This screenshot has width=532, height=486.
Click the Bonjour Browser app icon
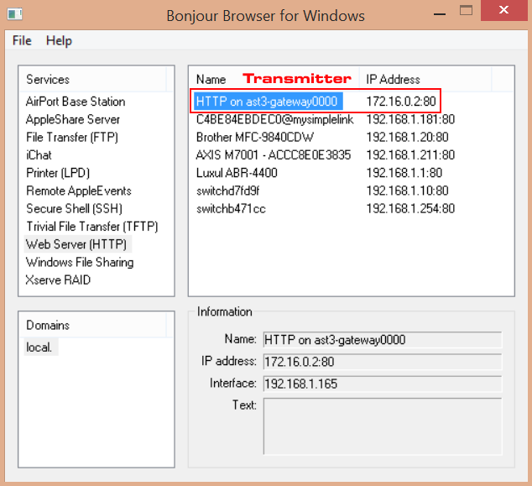tap(14, 14)
